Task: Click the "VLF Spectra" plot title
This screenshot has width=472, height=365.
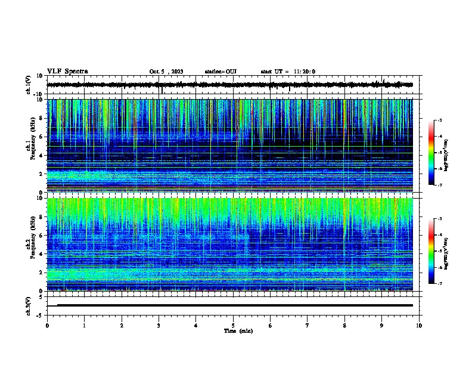Action: pos(67,71)
